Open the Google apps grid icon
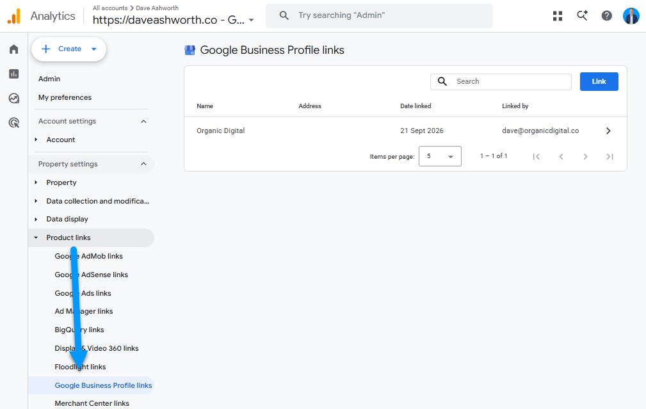Viewport: 646px width, 409px height. click(x=558, y=16)
